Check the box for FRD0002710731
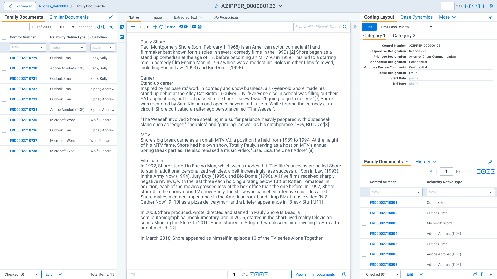This screenshot has height=279, width=497. click(4, 79)
